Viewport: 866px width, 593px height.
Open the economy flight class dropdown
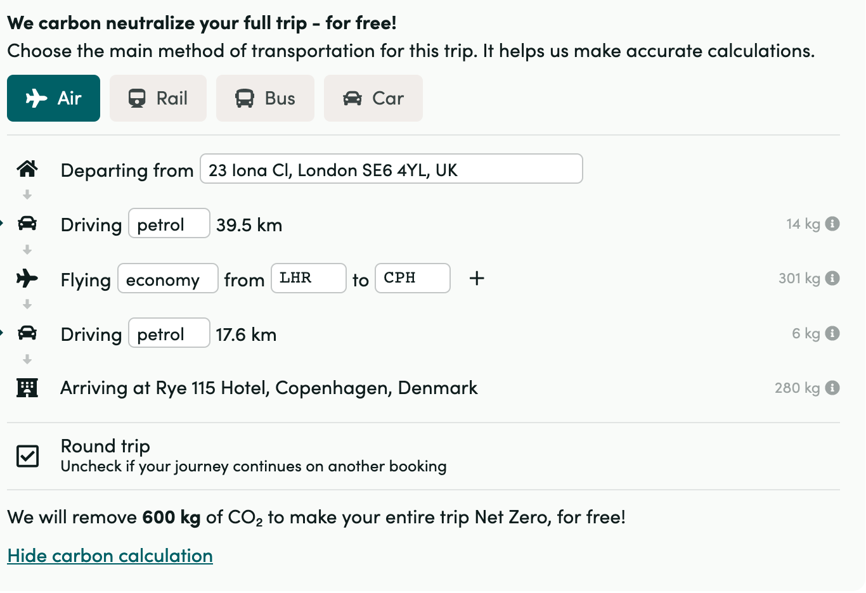[x=168, y=279]
